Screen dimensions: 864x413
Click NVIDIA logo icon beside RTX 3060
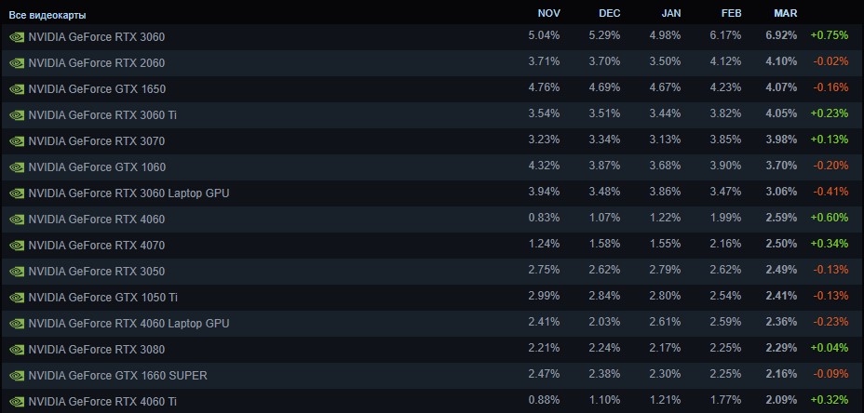[17, 37]
